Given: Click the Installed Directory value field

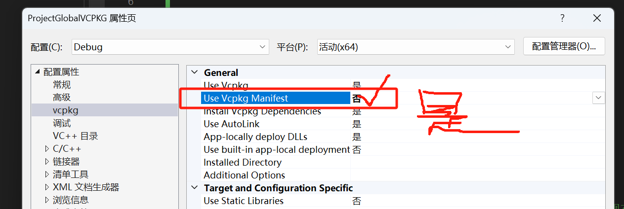Looking at the screenshot, I should pos(474,162).
